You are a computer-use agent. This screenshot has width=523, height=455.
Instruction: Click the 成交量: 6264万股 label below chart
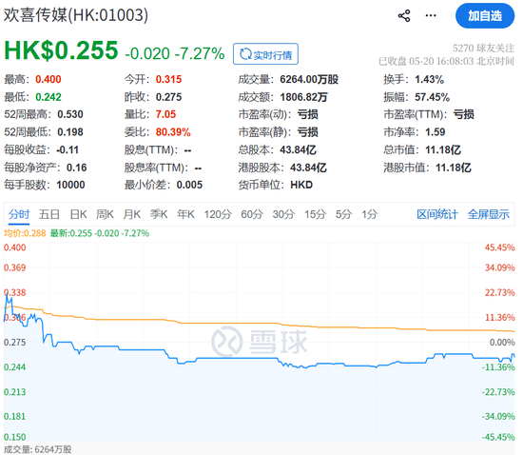38,449
